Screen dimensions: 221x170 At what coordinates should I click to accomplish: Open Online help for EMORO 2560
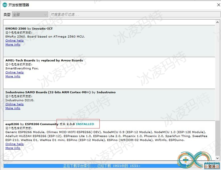[x=14, y=40]
